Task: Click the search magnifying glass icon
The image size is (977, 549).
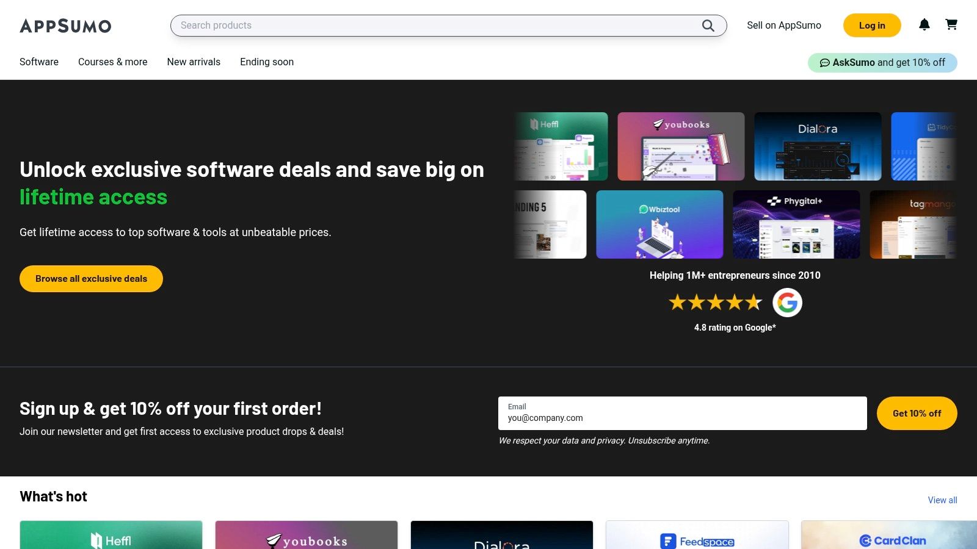Action: coord(708,26)
